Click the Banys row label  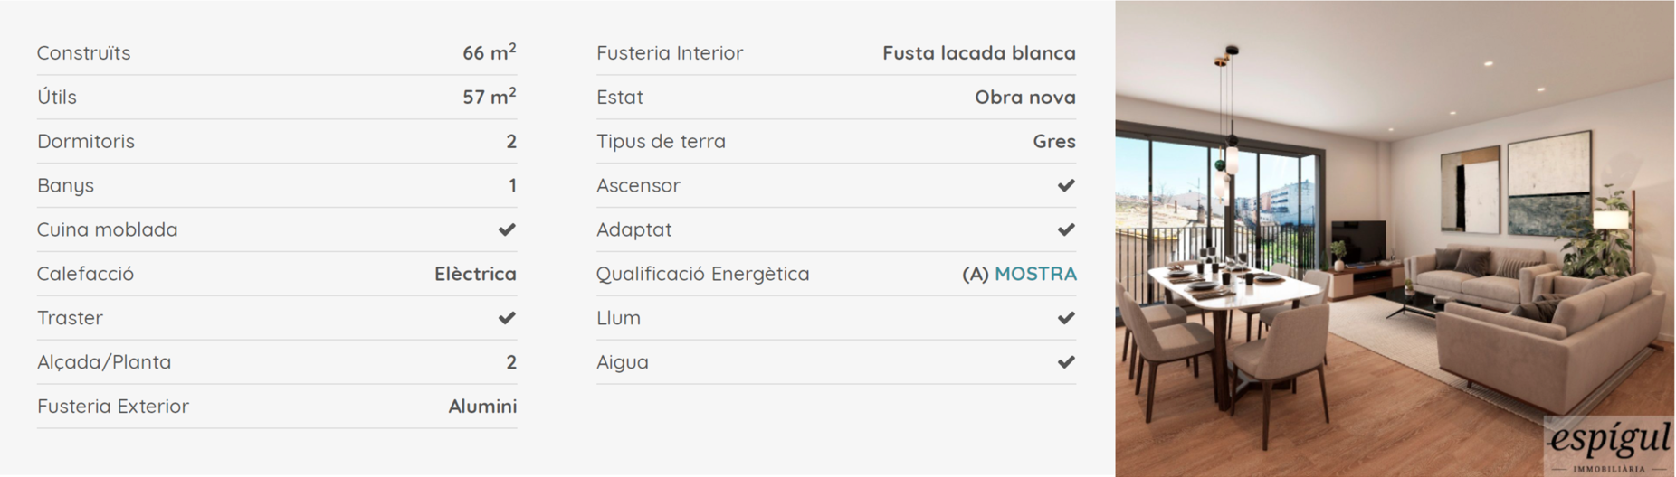pyautogui.click(x=65, y=186)
